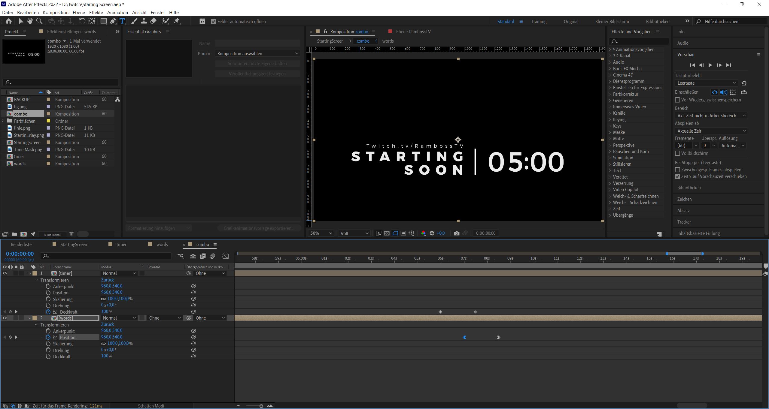Click the Schalter/Modi toggle button

pos(151,406)
